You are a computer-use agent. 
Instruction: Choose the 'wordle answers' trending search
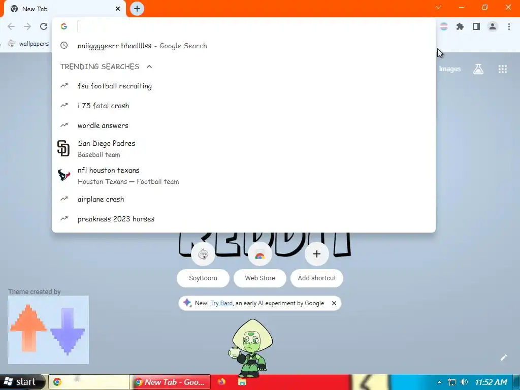[x=244, y=125]
